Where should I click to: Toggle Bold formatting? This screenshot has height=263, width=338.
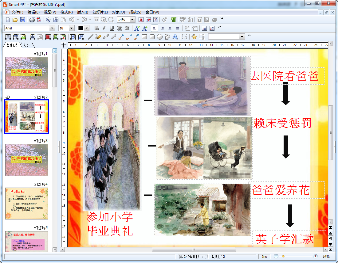tap(96, 28)
